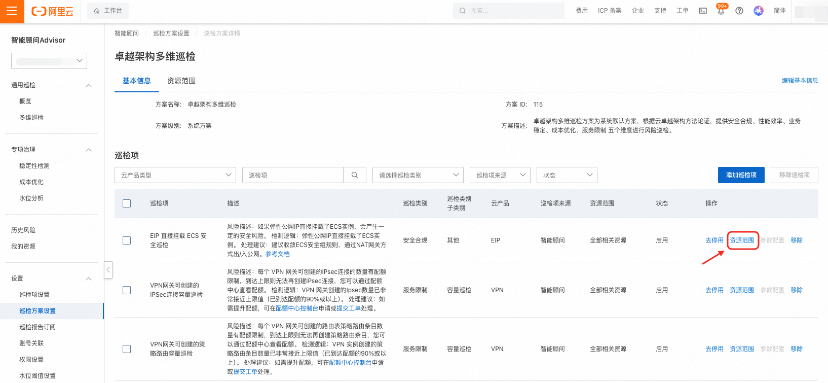This screenshot has width=828, height=383.
Task: Open 多维巡检 in sidebar
Action: 31,118
